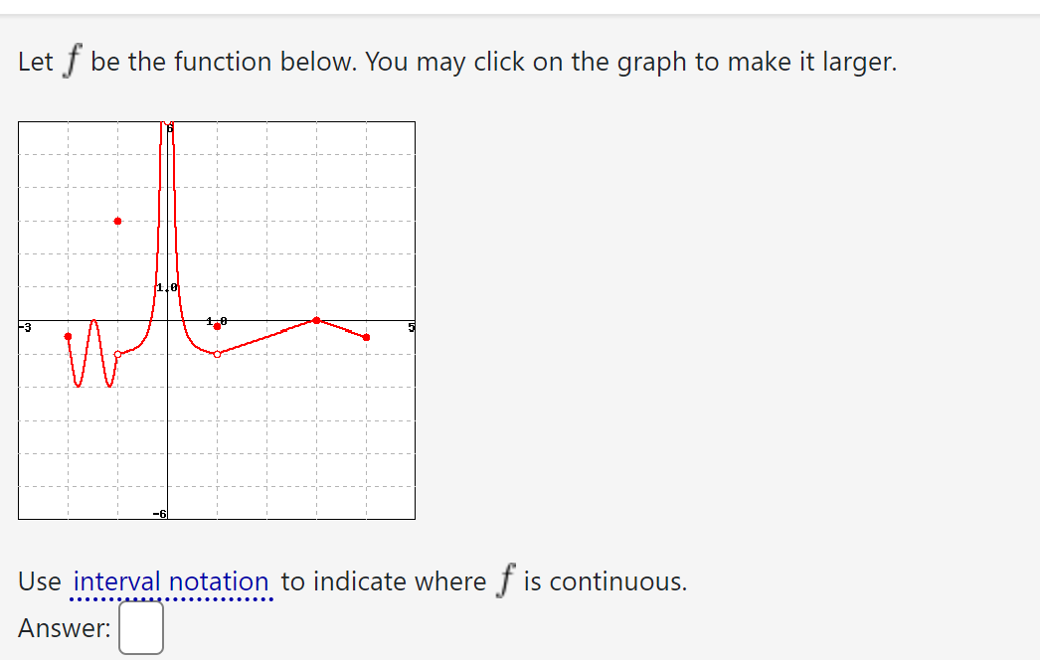
Task: Click the 6 label atop the y-axis
Action: 169,126
